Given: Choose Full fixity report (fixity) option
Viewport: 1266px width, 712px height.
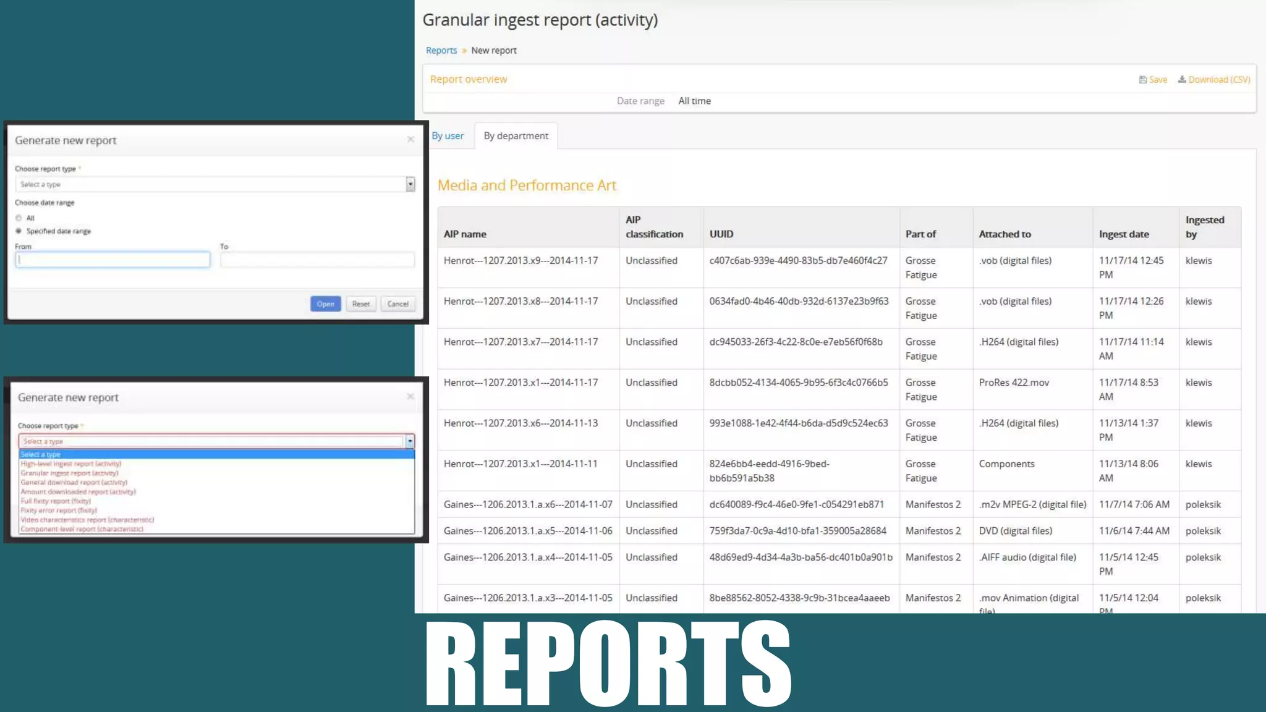Looking at the screenshot, I should pyautogui.click(x=56, y=501).
